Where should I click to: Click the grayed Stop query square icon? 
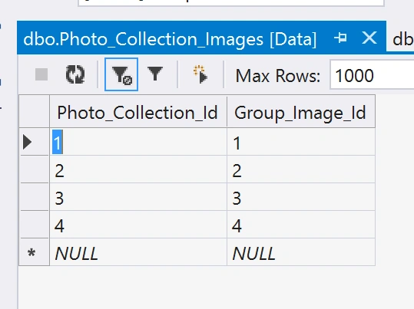[x=41, y=74]
